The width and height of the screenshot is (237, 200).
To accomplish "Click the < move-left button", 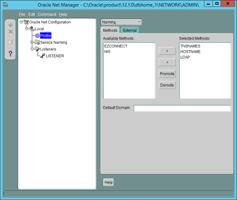I will click(x=167, y=62).
